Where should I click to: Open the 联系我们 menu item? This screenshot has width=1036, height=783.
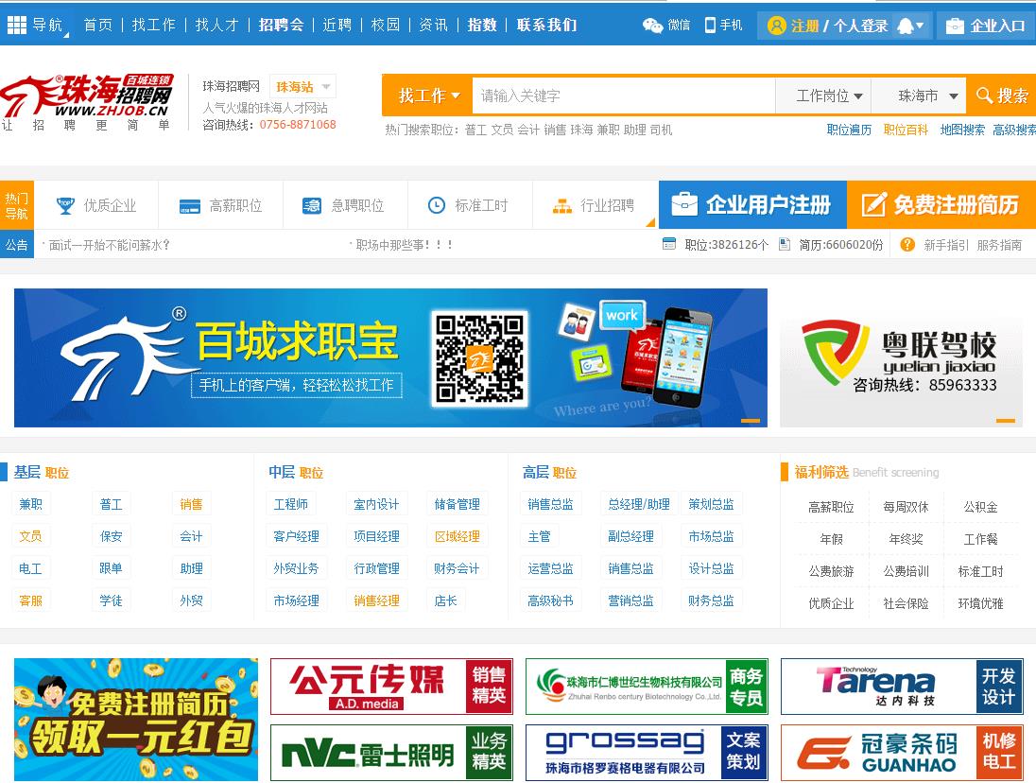[x=546, y=26]
